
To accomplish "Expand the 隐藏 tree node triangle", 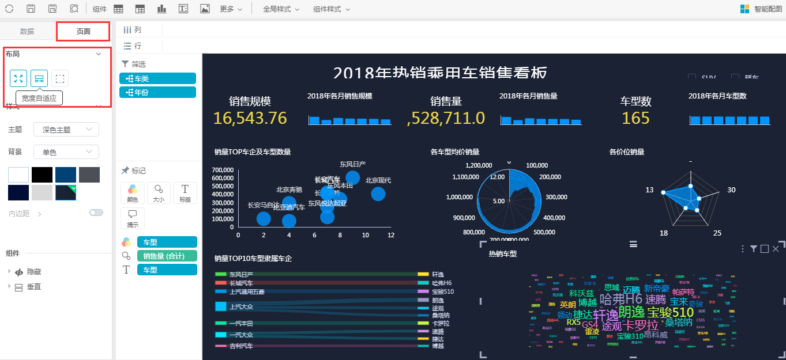I will 9,271.
